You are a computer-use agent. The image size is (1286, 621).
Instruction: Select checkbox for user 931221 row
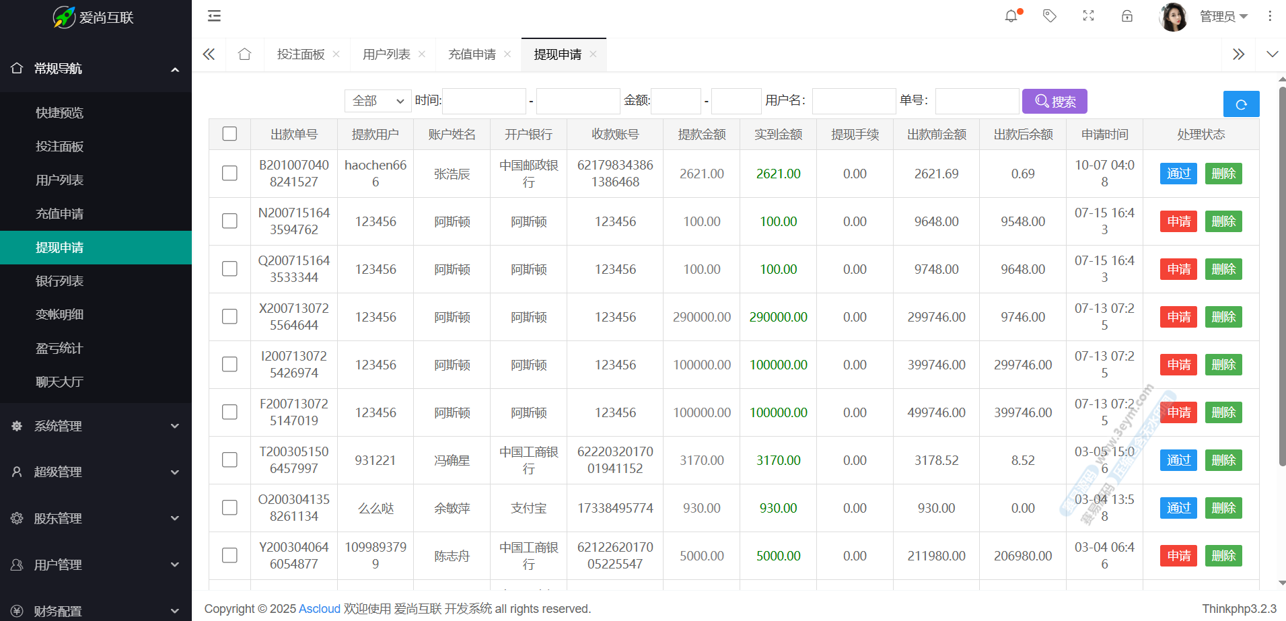229,460
